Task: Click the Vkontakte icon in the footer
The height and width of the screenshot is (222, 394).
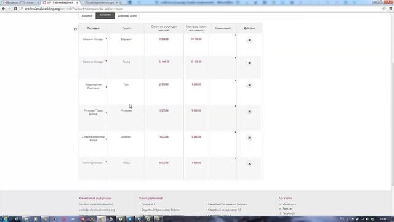Action: (280, 204)
